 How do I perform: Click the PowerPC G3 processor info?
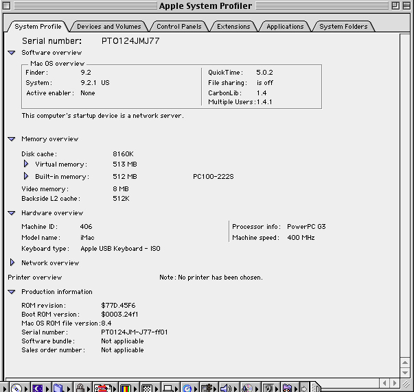306,227
